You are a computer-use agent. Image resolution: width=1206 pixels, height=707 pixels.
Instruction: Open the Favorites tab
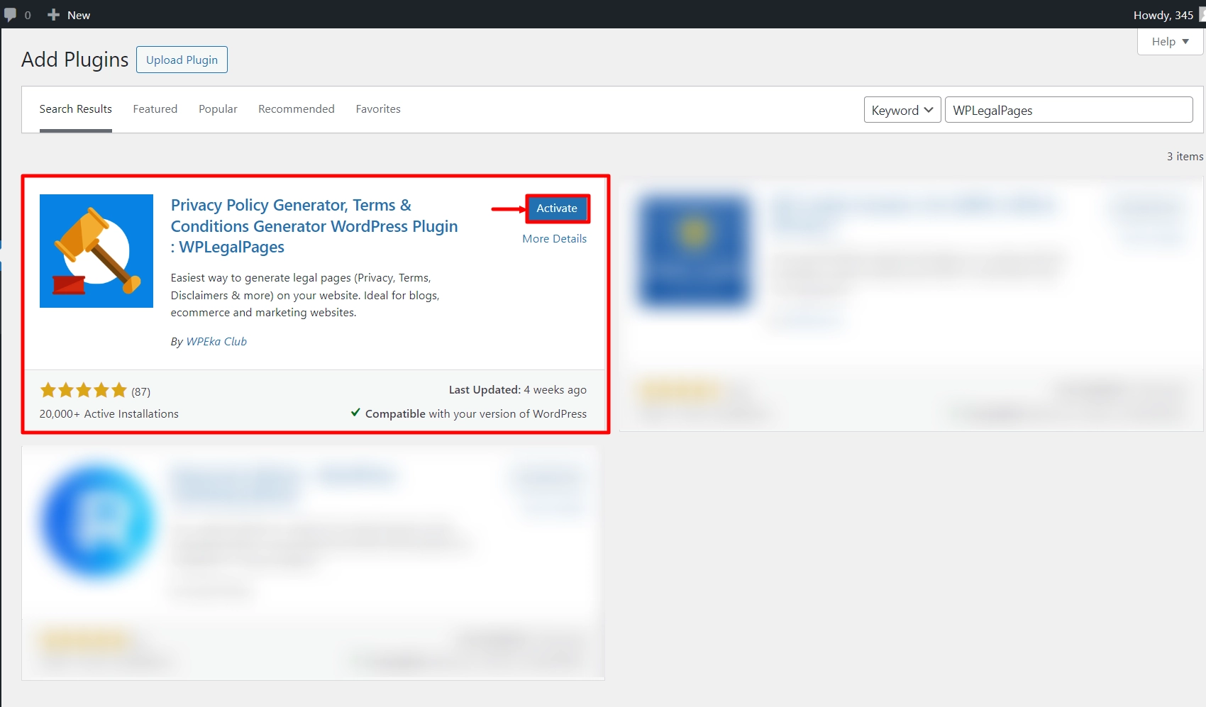(378, 108)
